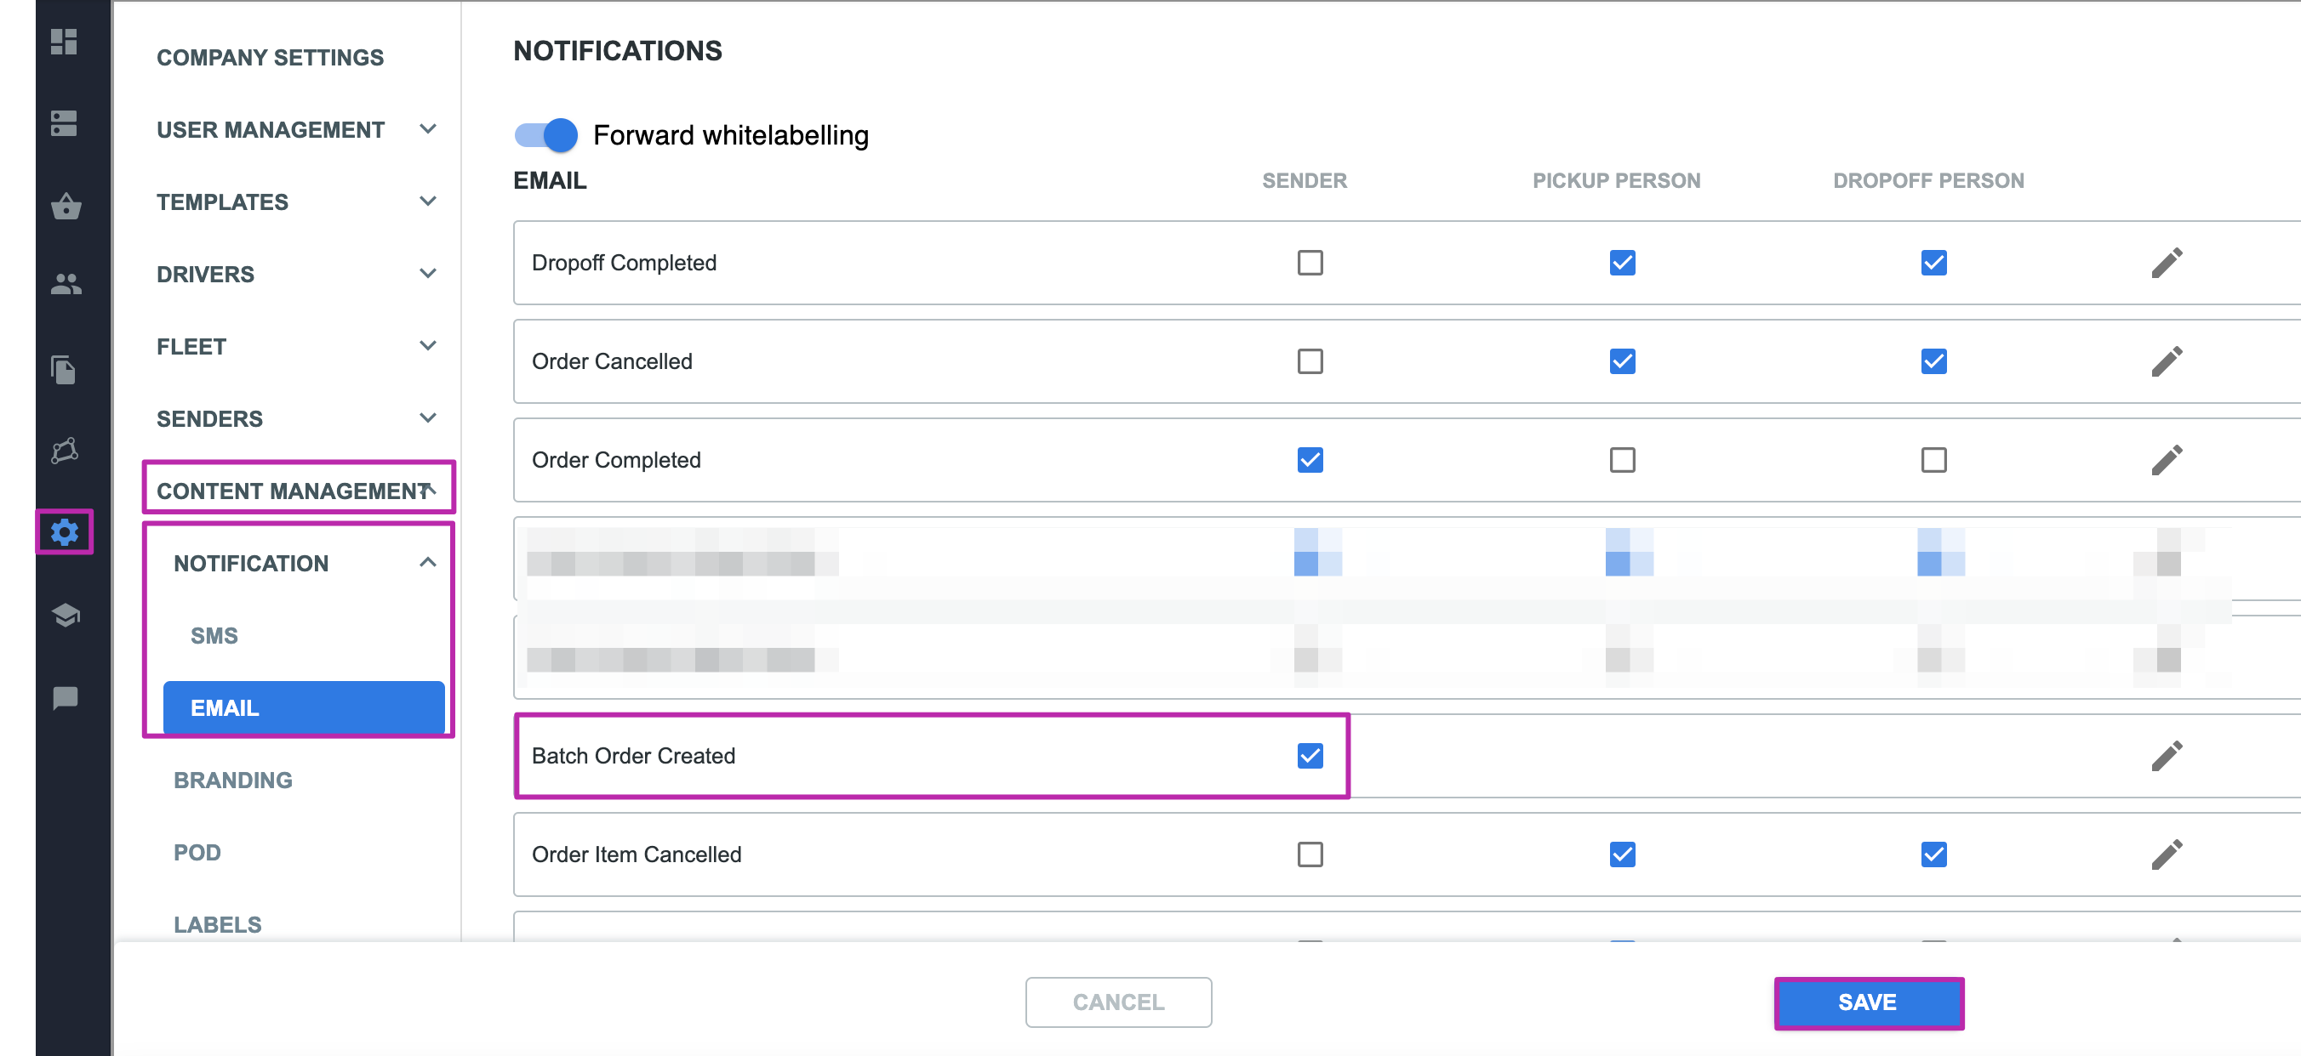2301x1056 pixels.
Task: Edit the Dropoff Completed notification with pencil icon
Action: (2168, 262)
